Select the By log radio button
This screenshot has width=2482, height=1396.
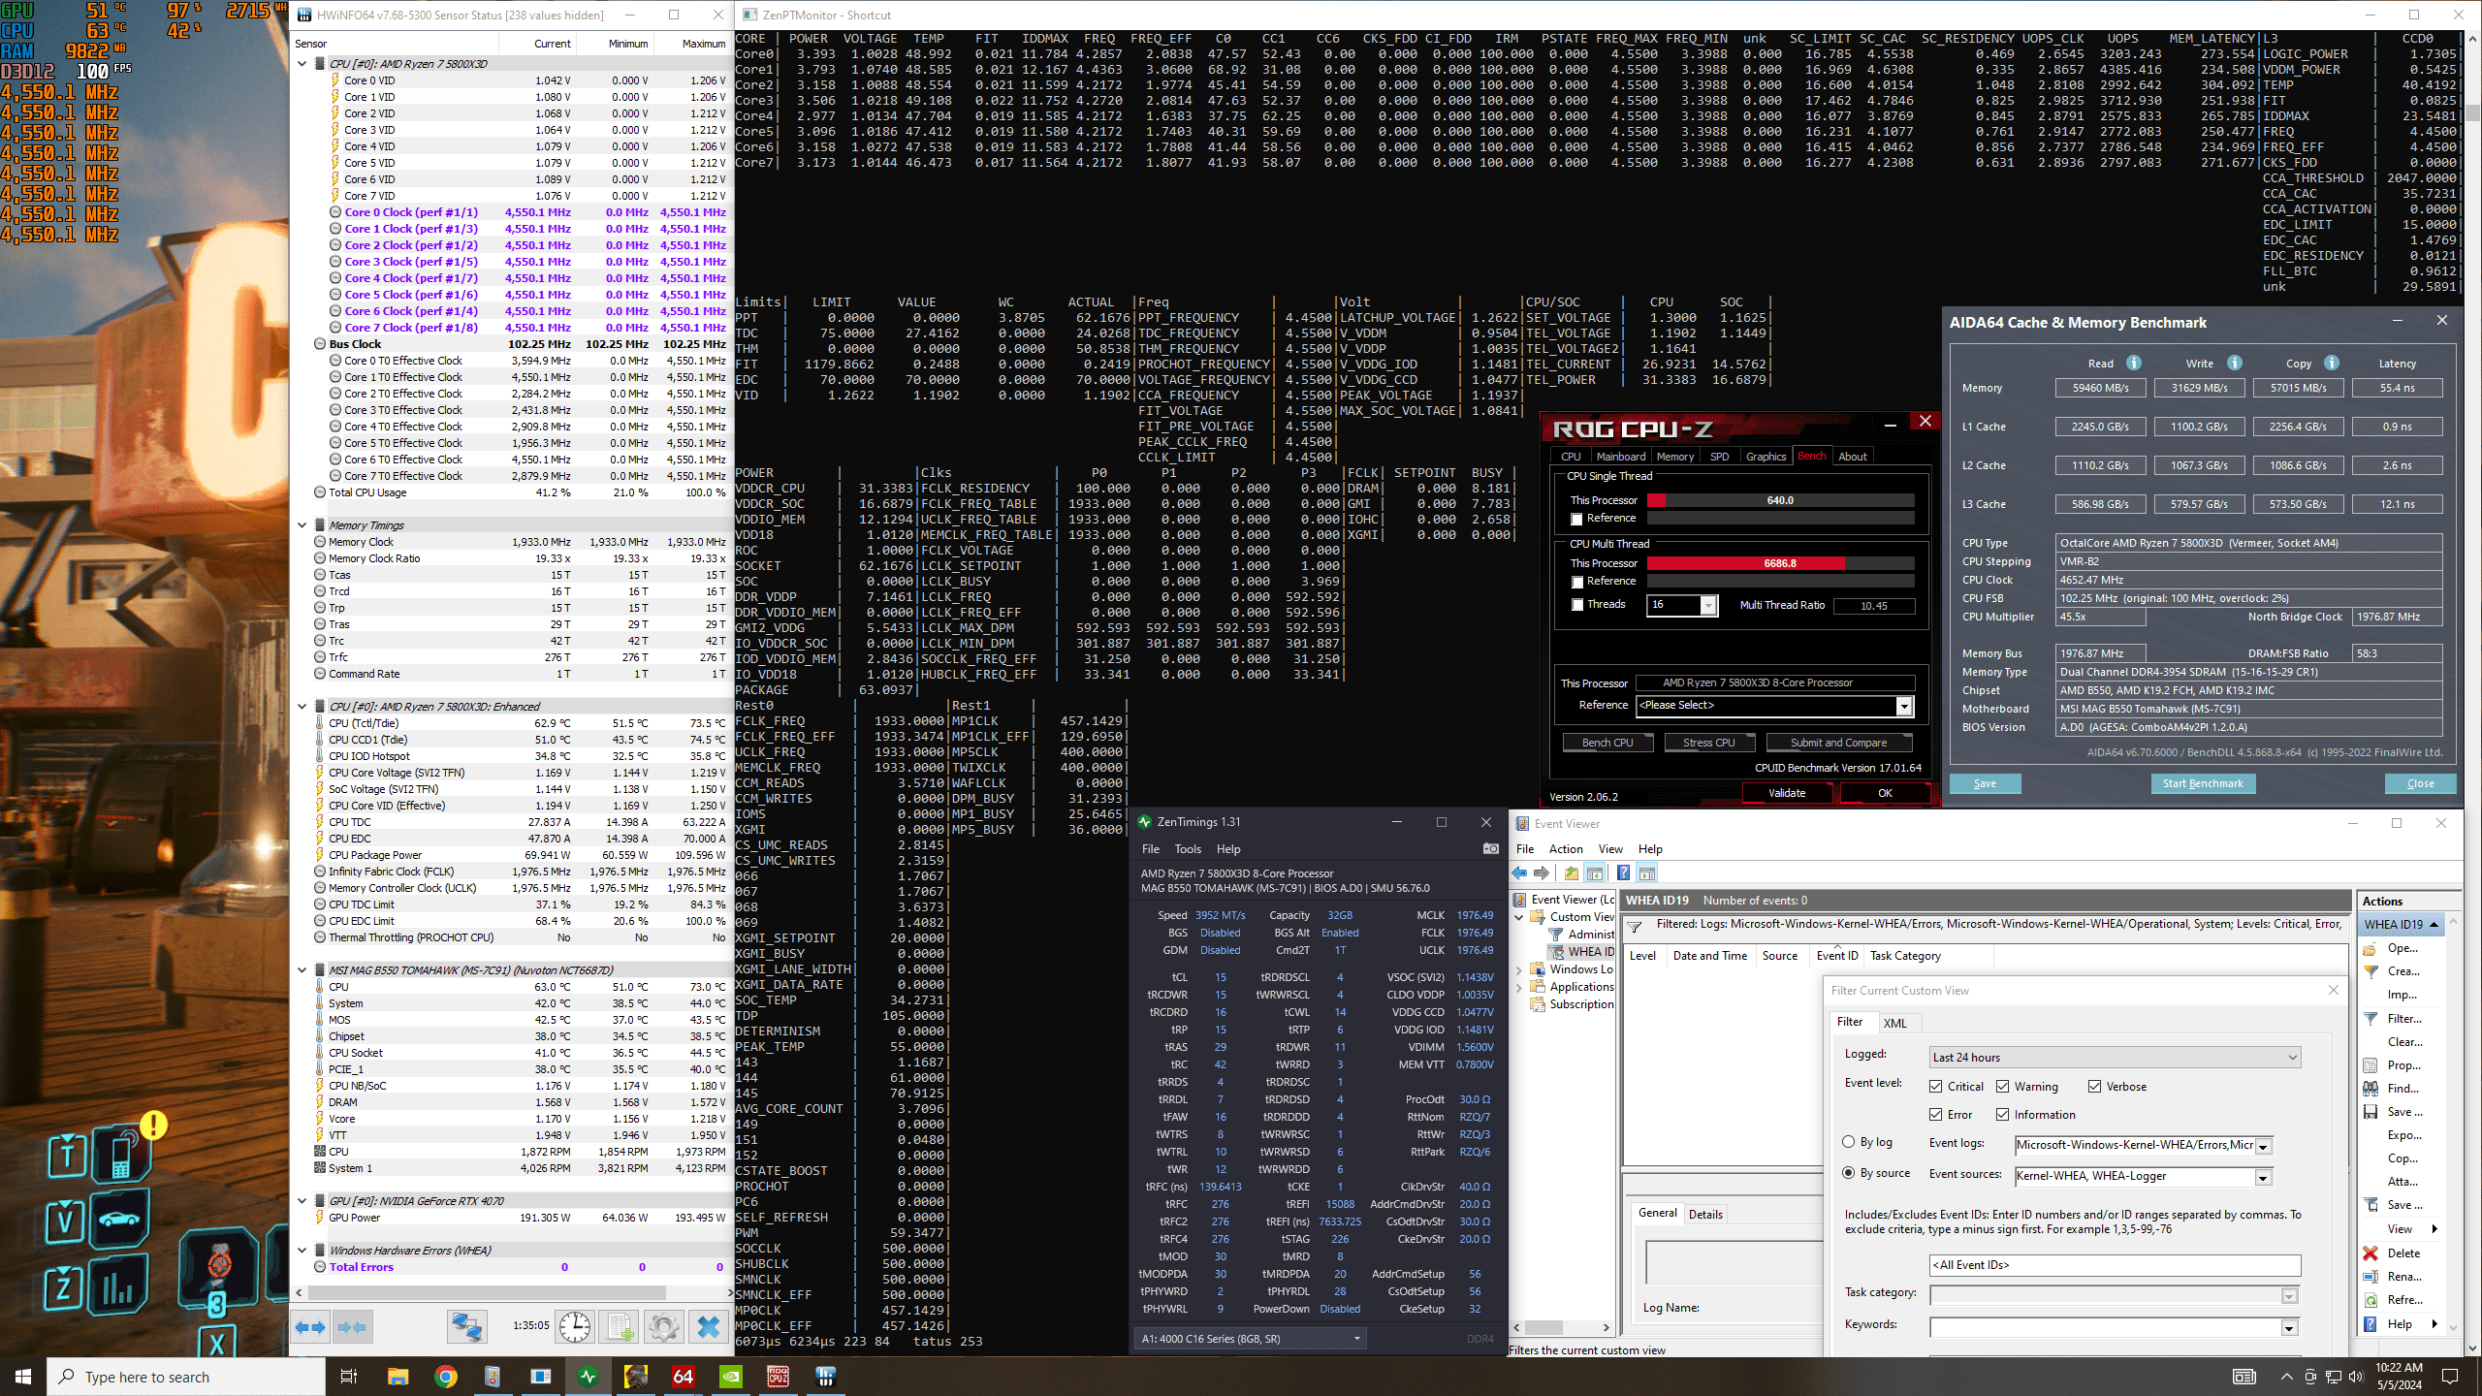click(1848, 1142)
